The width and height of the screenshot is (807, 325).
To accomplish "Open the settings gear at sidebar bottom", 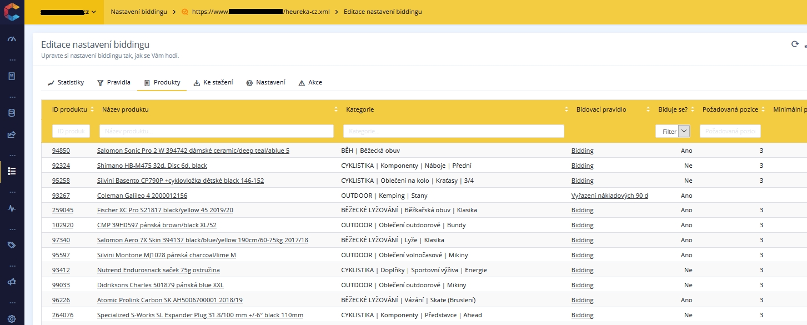I will click(12, 319).
